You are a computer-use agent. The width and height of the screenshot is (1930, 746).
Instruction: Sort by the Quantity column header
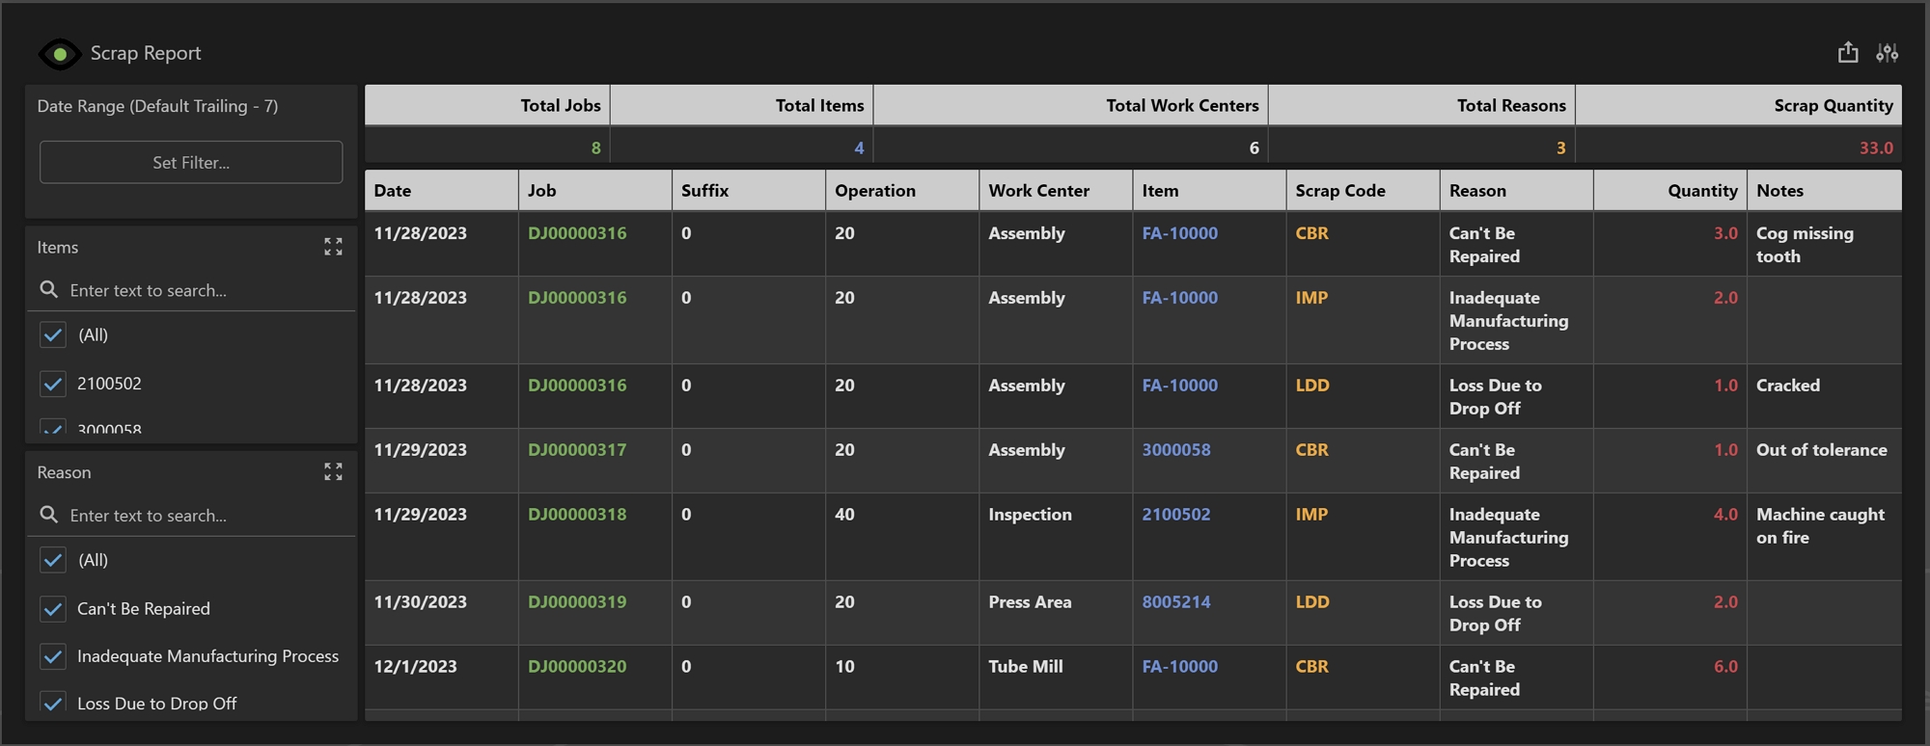(1670, 191)
